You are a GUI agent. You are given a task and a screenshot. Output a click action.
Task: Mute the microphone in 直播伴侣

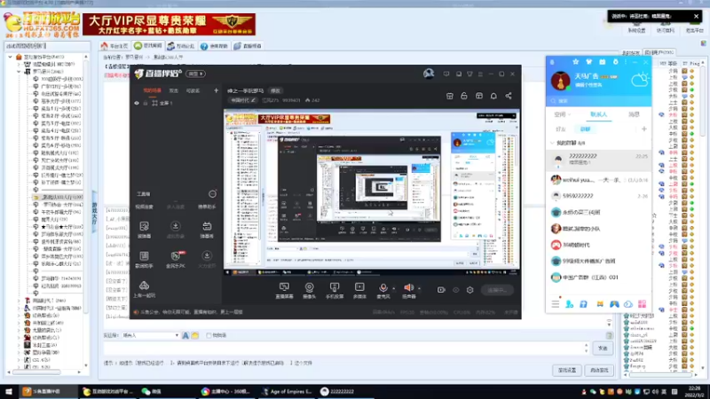click(383, 287)
